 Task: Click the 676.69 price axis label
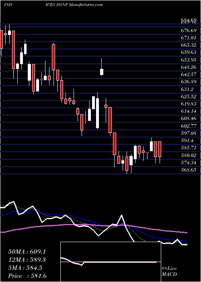[x=189, y=31]
